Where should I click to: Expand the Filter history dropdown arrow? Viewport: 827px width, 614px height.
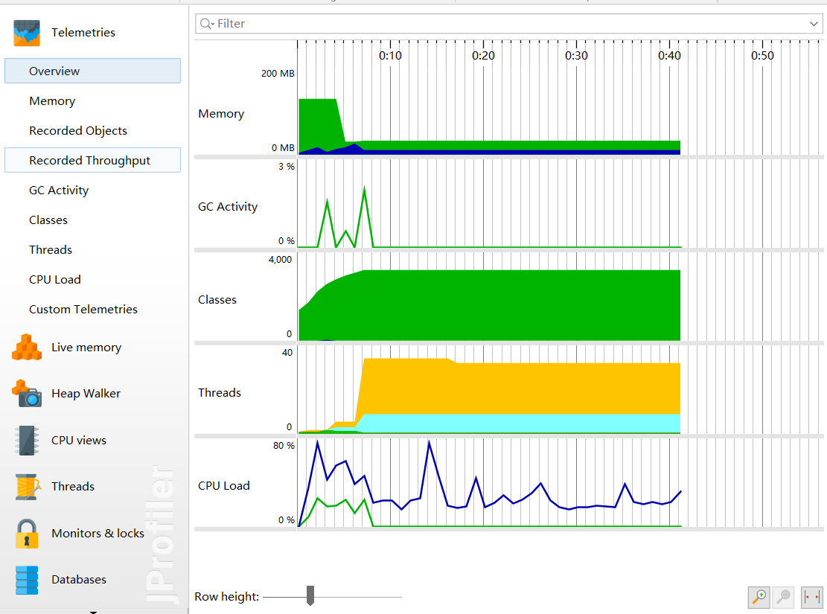pyautogui.click(x=814, y=24)
